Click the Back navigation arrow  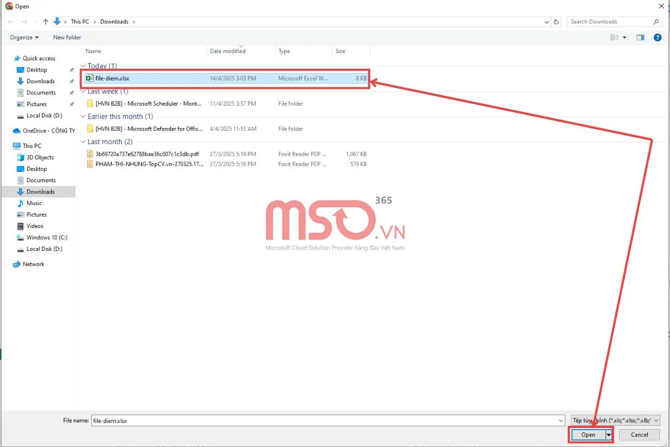click(10, 22)
